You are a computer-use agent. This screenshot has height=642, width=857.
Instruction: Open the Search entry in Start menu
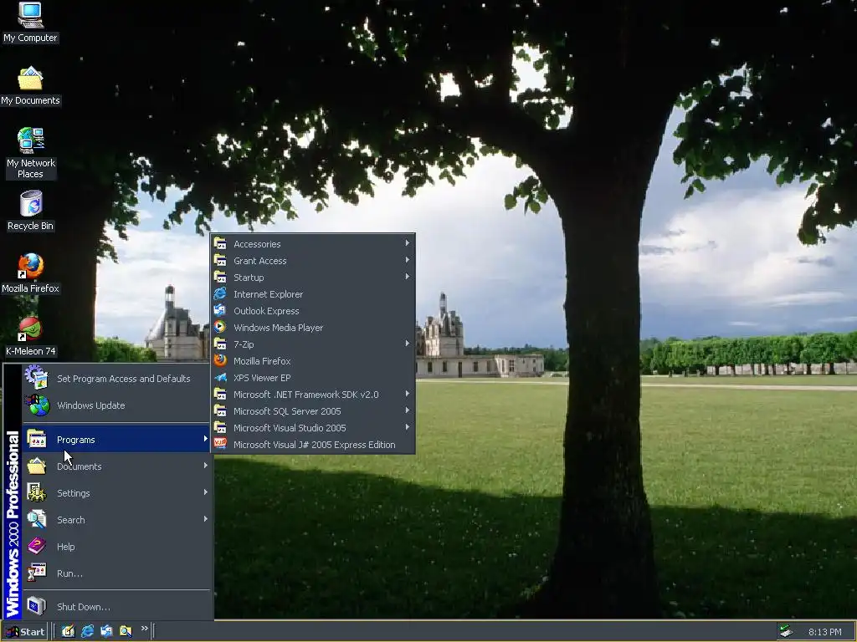116,520
